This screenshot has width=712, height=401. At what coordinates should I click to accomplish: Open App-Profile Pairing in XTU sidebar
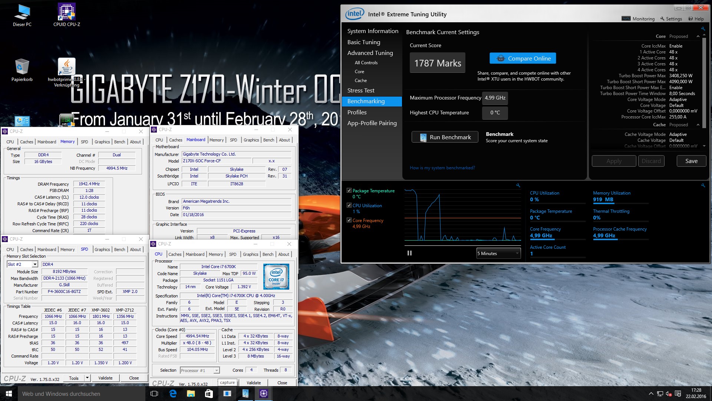[x=372, y=123]
